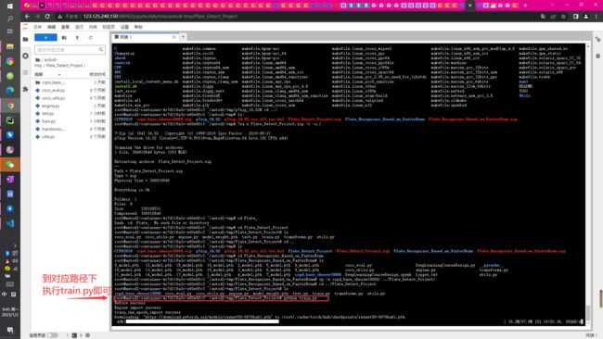Click the JupyterLab logo icon
Image resolution: width=603 pixels, height=339 pixels.
[25, 27]
